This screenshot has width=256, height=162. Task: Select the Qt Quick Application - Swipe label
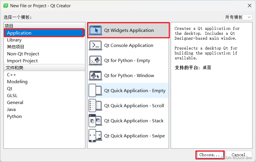click(x=135, y=136)
